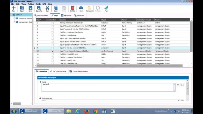Open the File menu

[13, 4]
